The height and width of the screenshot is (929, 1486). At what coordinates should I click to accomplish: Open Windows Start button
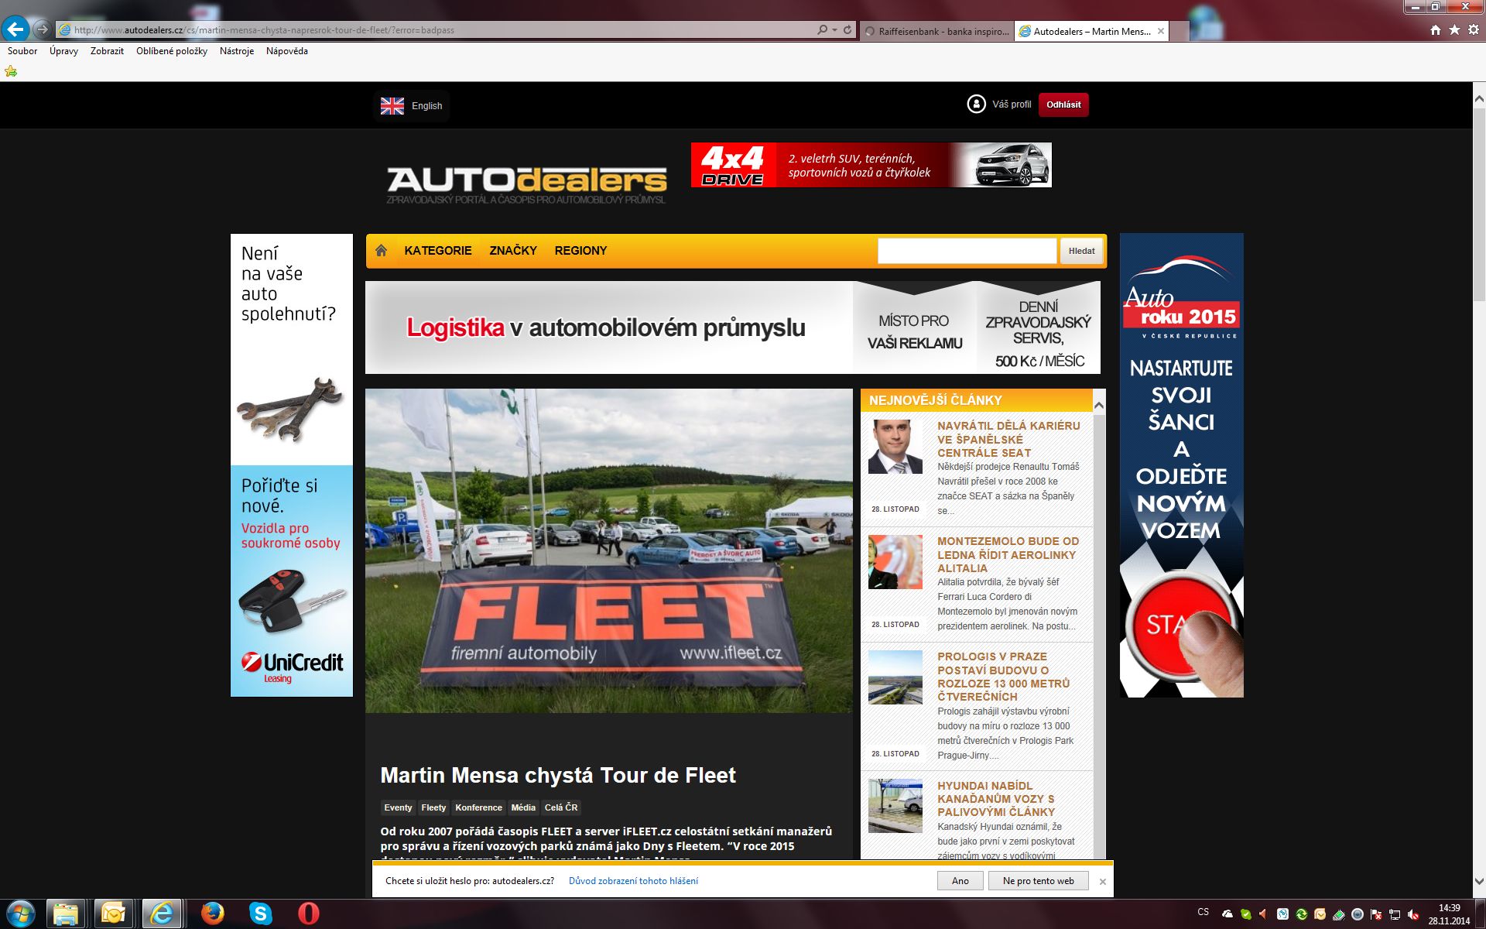(21, 914)
